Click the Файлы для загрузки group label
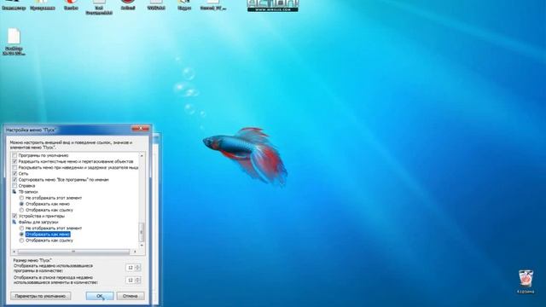Image resolution: width=546 pixels, height=307 pixels. pos(38,222)
